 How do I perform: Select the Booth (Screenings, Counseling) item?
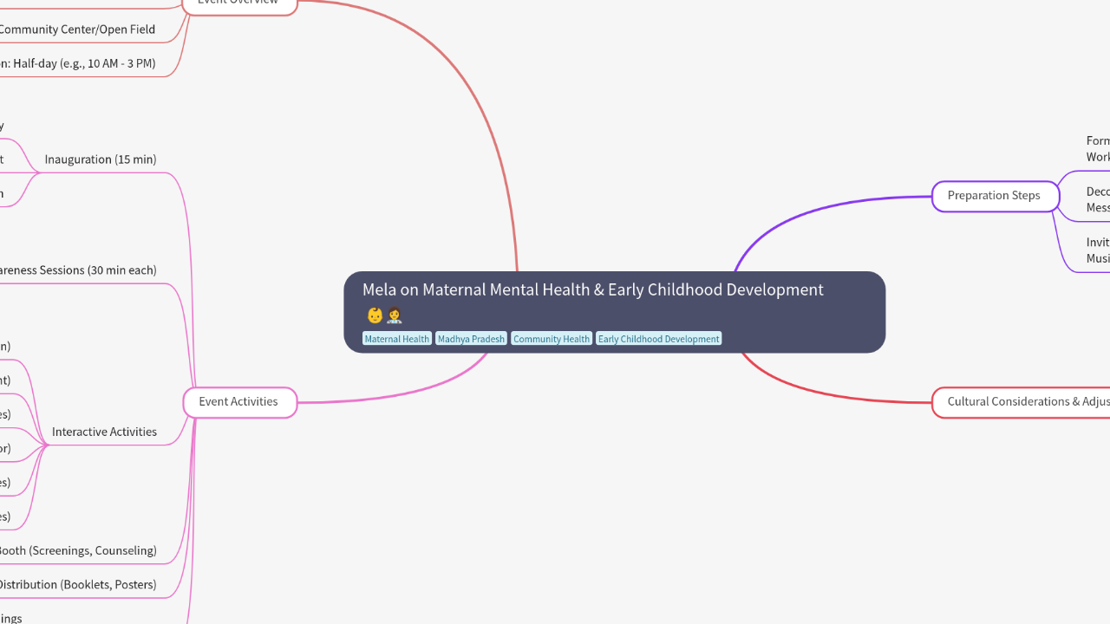point(78,550)
